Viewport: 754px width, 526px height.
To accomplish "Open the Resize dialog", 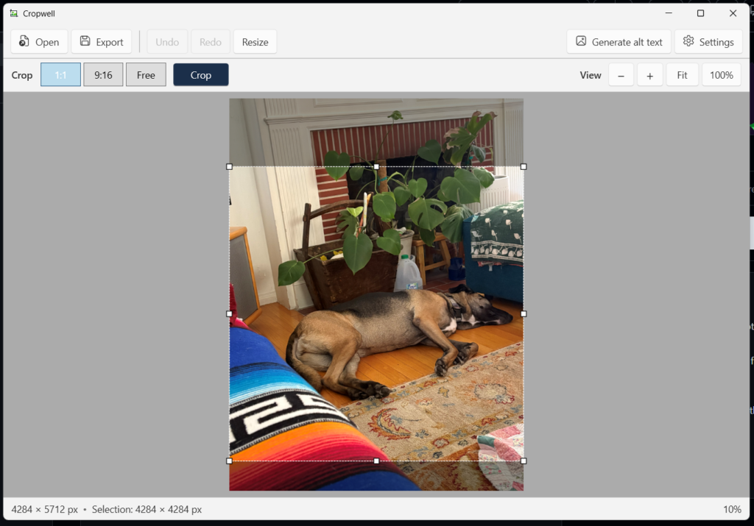I will tap(255, 42).
